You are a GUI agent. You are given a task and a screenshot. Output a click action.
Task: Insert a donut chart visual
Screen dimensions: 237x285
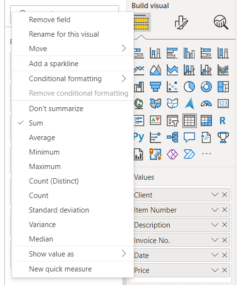(x=206, y=86)
